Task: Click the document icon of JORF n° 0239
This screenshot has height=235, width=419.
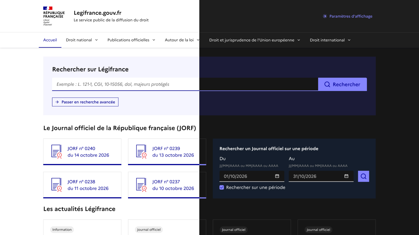Action: (141, 152)
